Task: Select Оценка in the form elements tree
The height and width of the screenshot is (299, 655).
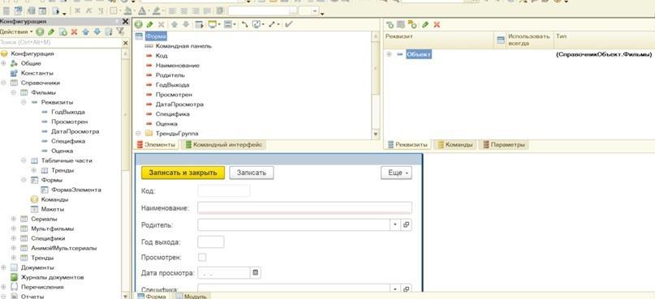Action: pyautogui.click(x=166, y=124)
